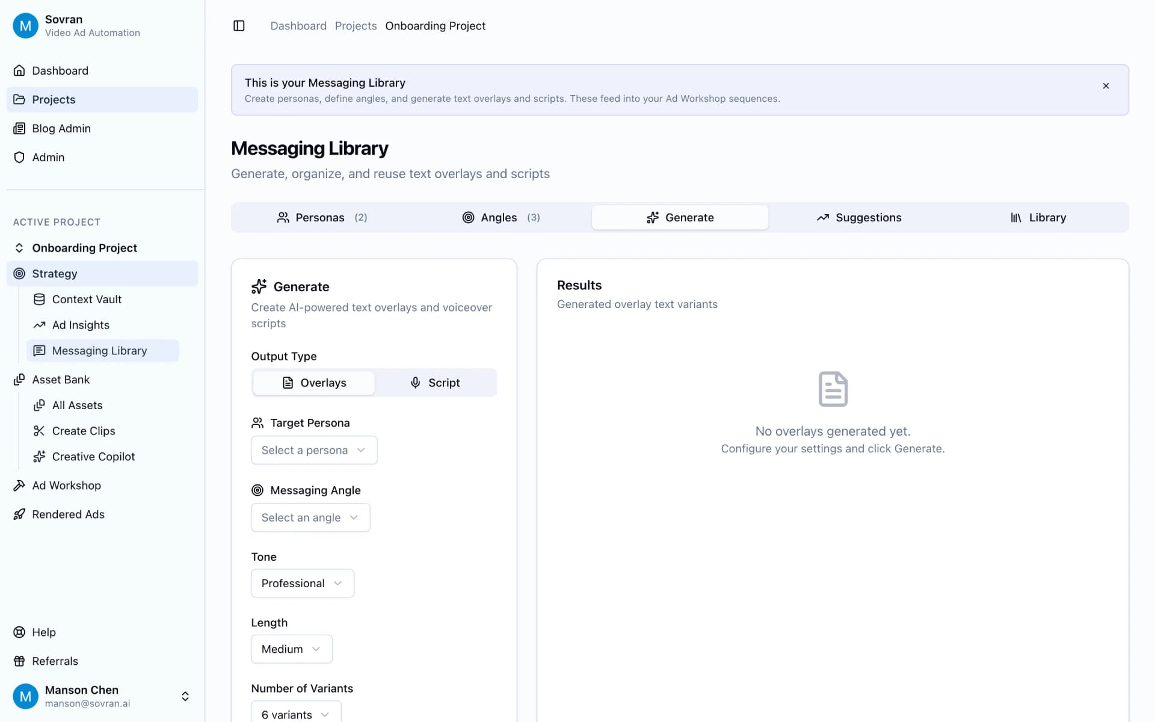Image resolution: width=1155 pixels, height=722 pixels.
Task: Open the Select an angle dropdown
Action: tap(310, 517)
